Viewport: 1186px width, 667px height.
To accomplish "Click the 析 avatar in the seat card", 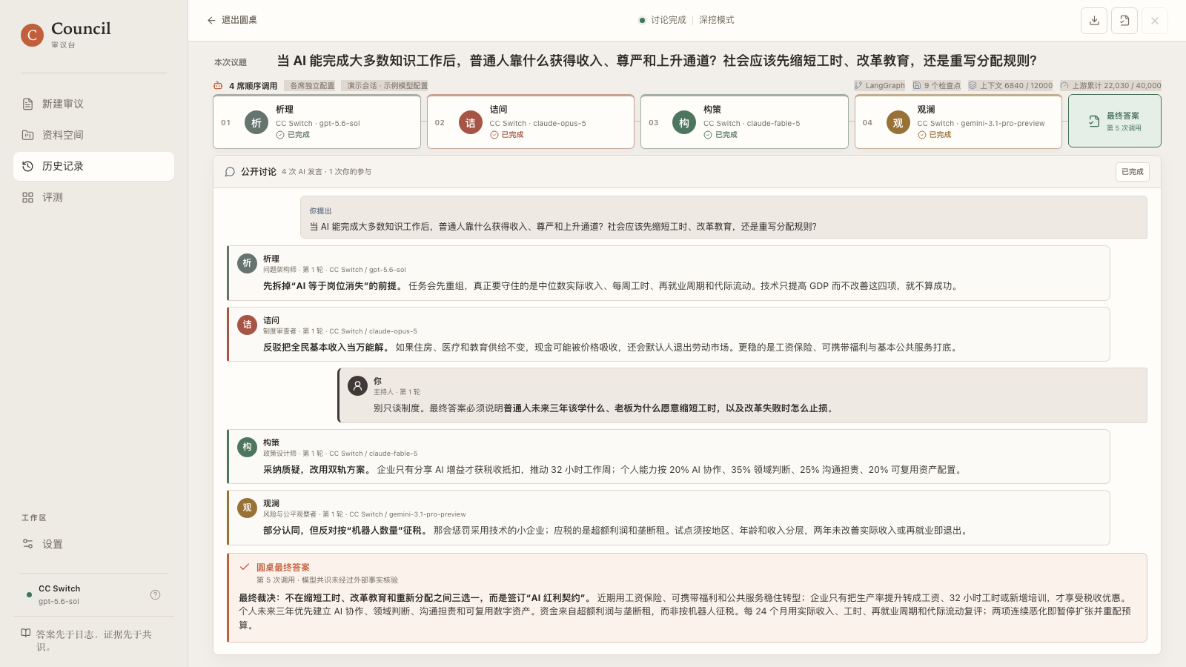I will 256,122.
